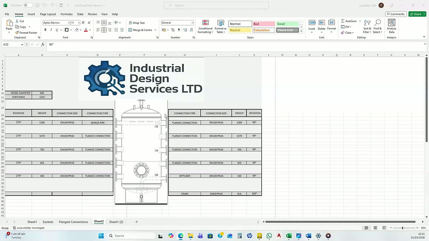
Task: Open the Clear dropdown
Action: 348,32
